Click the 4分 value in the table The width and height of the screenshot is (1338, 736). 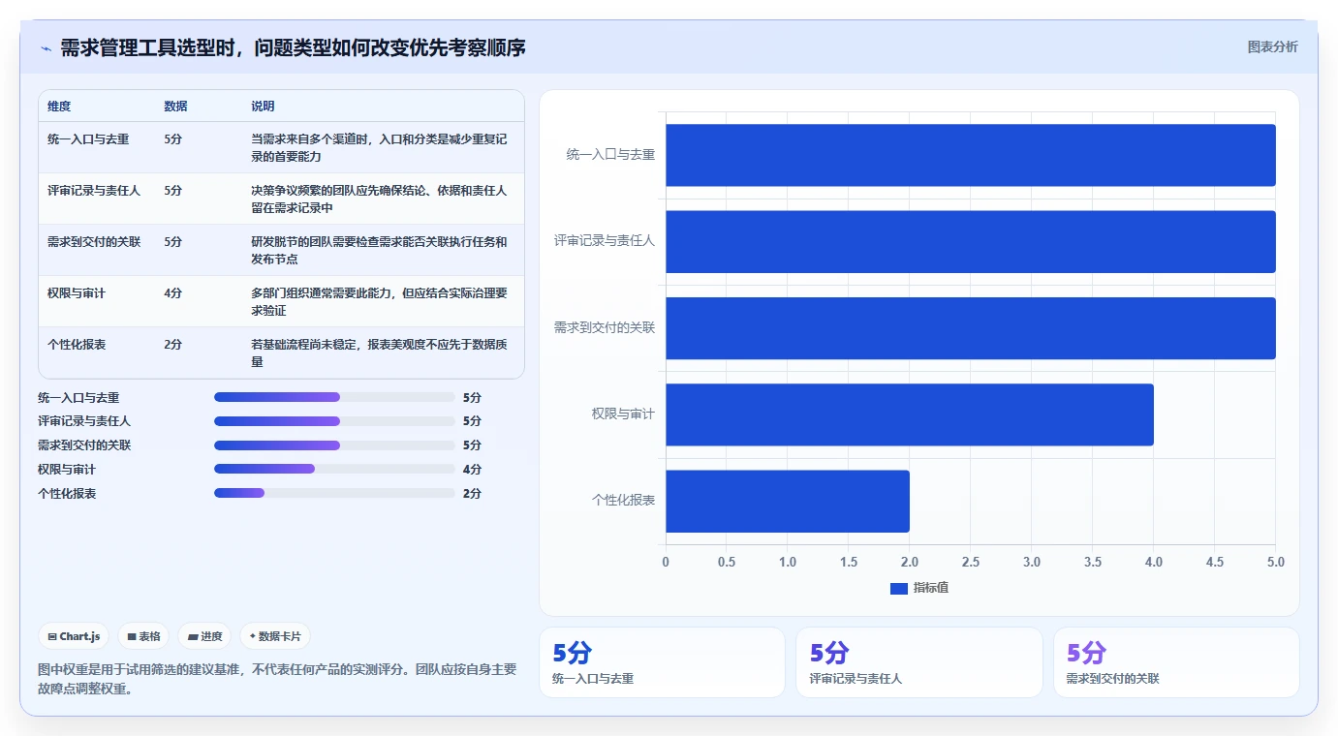[x=173, y=292]
